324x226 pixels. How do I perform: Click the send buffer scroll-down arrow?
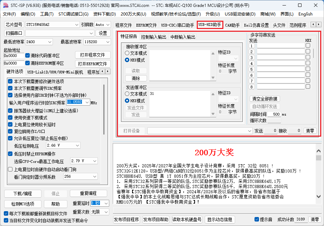[x=213, y=114]
